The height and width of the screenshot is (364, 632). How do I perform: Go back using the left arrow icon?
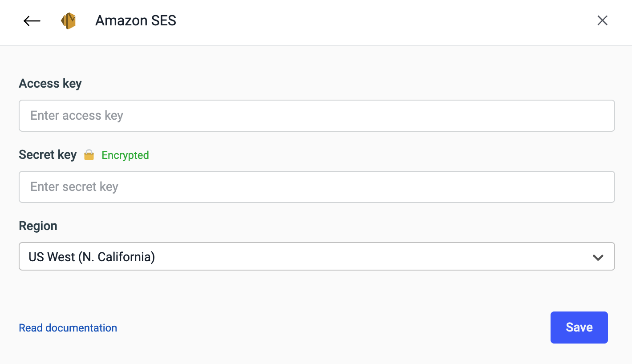point(32,21)
